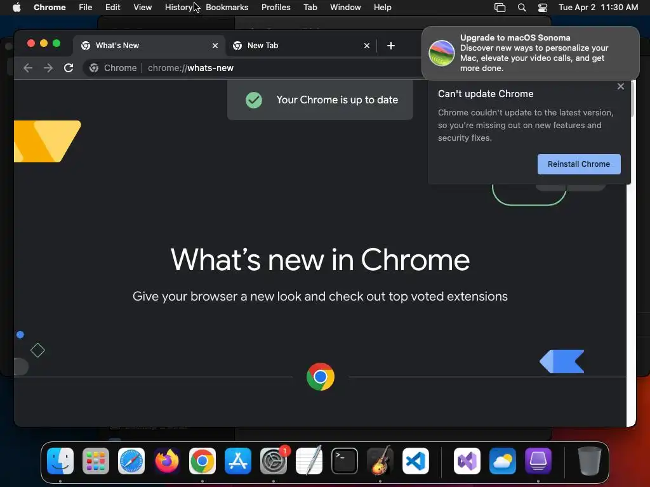Open Safari from the Dock
This screenshot has width=650, height=487.
(131, 461)
